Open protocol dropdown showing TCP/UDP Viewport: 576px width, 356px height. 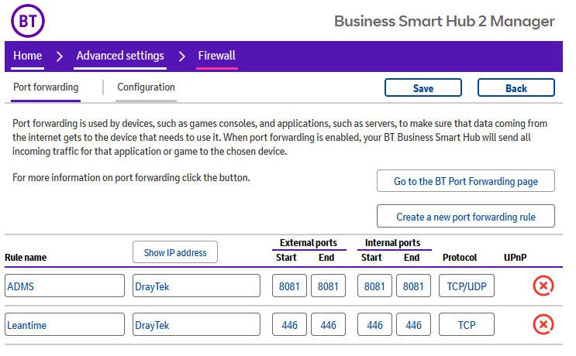[x=467, y=286]
